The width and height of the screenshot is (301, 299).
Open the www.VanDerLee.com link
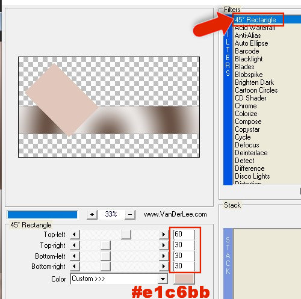tap(175, 214)
